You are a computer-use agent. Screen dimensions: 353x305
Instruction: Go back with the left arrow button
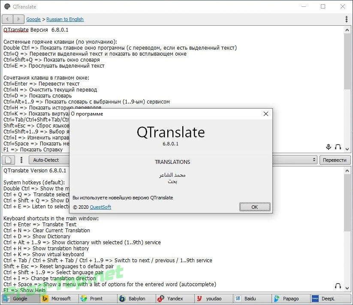coord(7,19)
